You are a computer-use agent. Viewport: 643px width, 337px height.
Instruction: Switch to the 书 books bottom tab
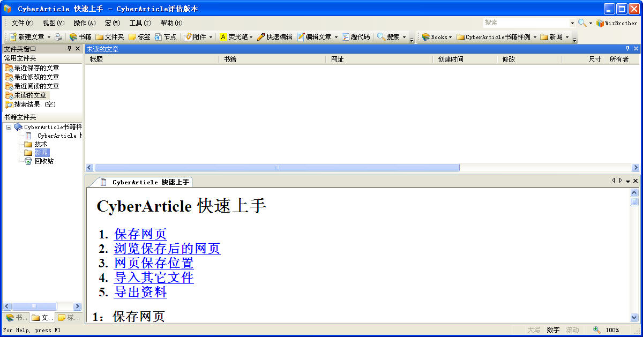tap(16, 318)
